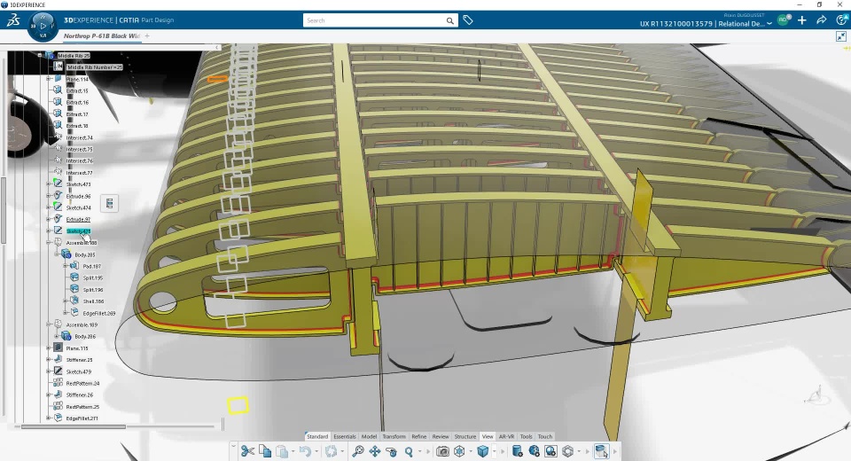This screenshot has width=851, height=461.
Task: Select Intersect.74 in the tree
Action: pyautogui.click(x=79, y=137)
